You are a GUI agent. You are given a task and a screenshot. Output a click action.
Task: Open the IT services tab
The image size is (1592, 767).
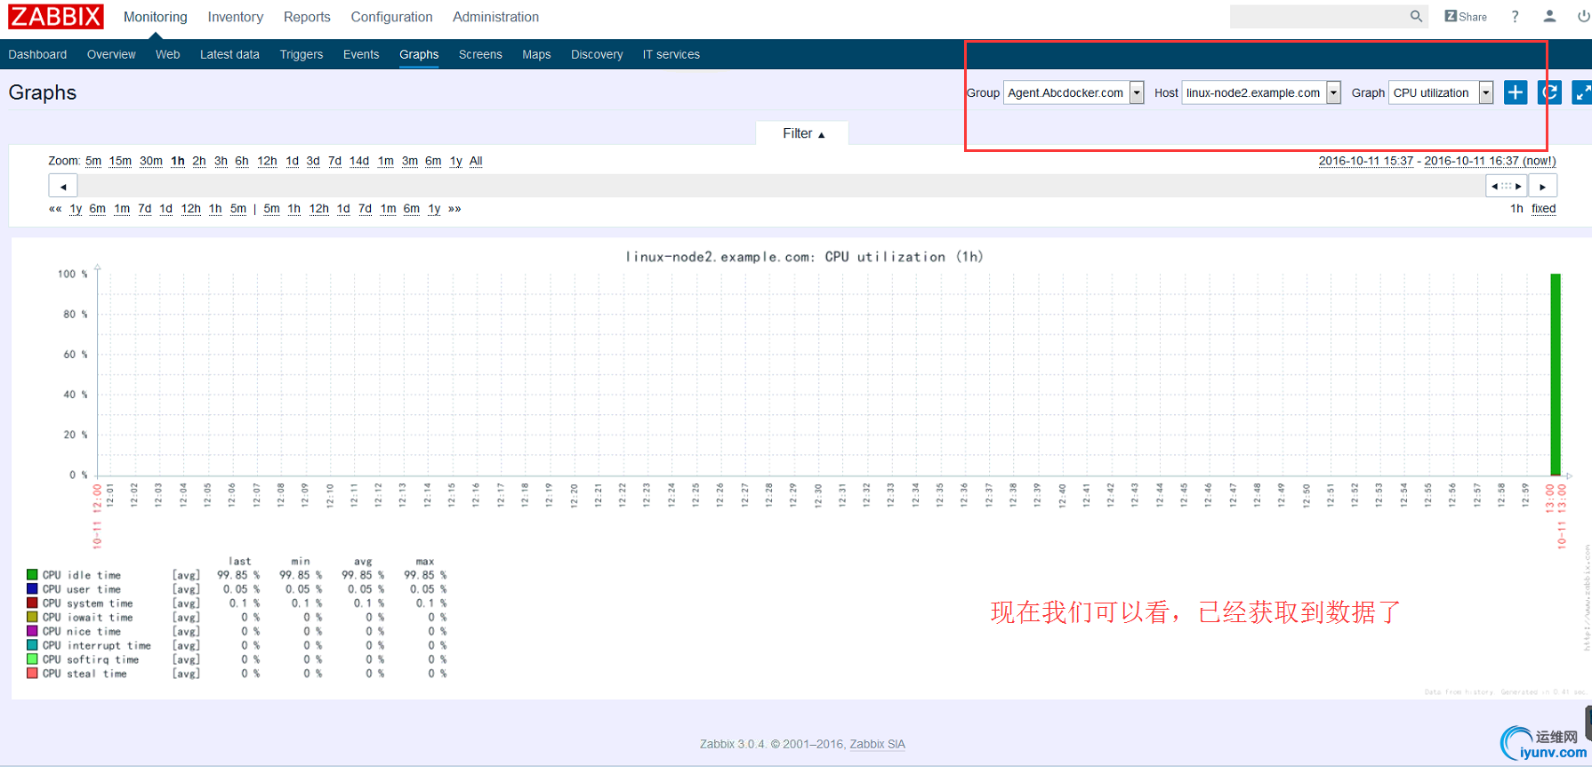point(671,54)
